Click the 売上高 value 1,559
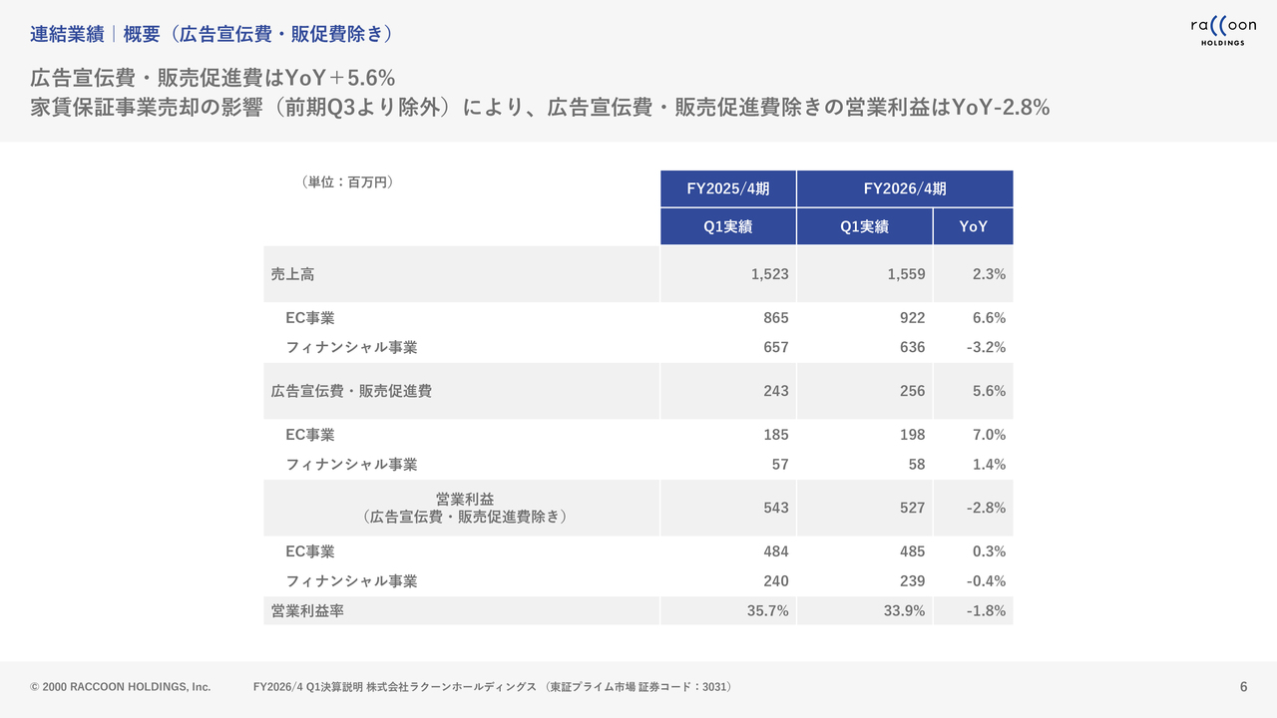Screen dimensions: 1277x718 point(906,274)
